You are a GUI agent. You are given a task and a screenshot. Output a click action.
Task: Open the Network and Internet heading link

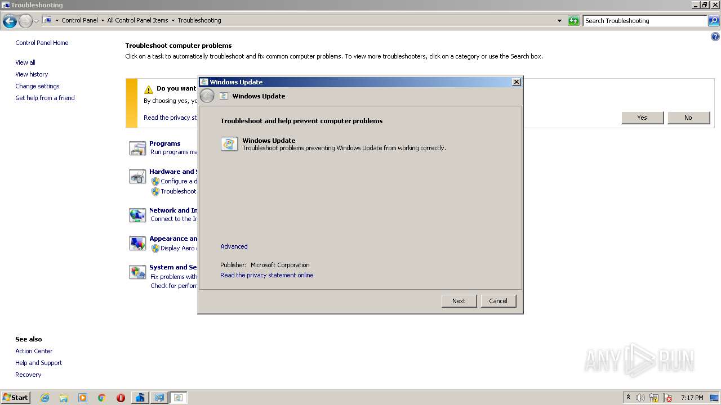[173, 210]
